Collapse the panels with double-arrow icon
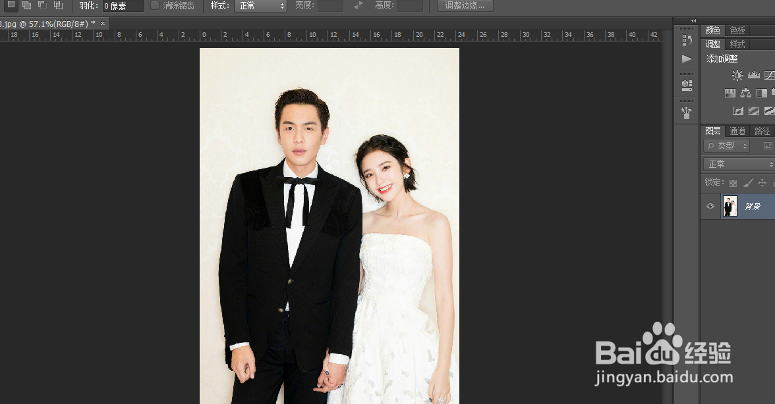Image resolution: width=775 pixels, height=404 pixels. point(693,20)
